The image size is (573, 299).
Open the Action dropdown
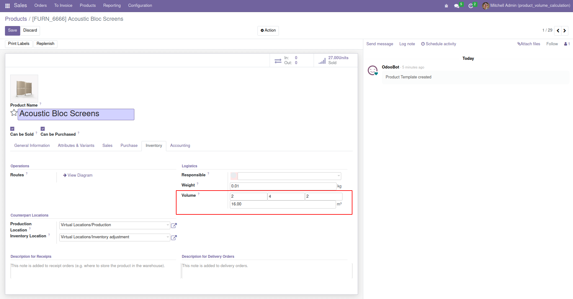[x=268, y=30]
